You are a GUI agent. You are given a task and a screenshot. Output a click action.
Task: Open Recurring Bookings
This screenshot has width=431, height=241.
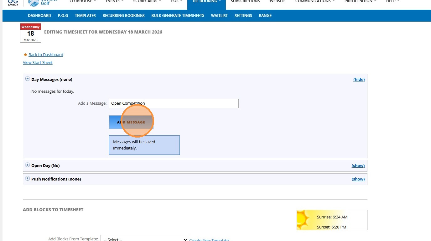tap(124, 15)
